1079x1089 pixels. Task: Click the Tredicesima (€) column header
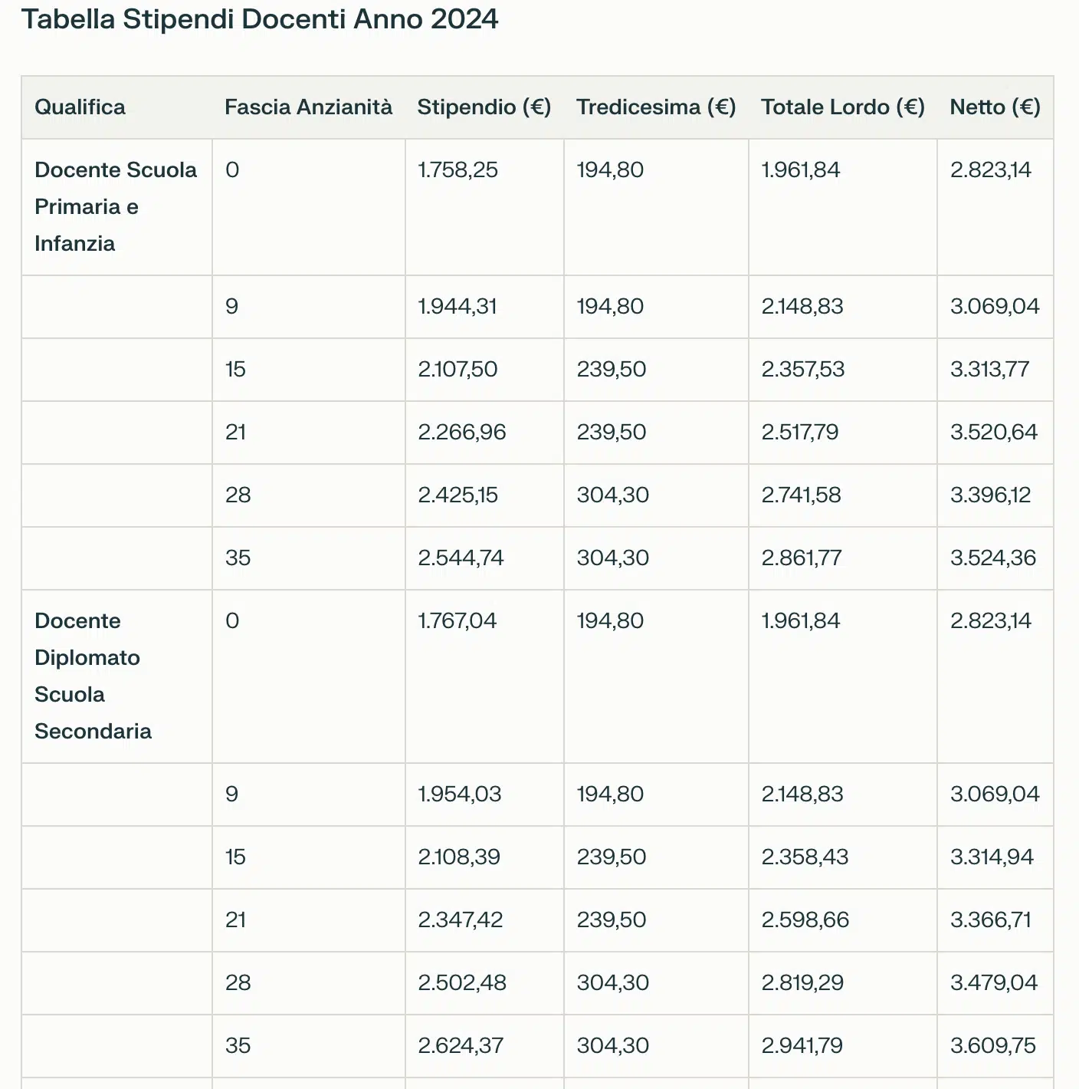click(656, 107)
